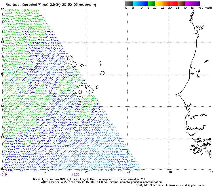Click the brown 35-40 knots legend swatch
The height and width of the screenshot is (187, 213).
coord(181,3)
